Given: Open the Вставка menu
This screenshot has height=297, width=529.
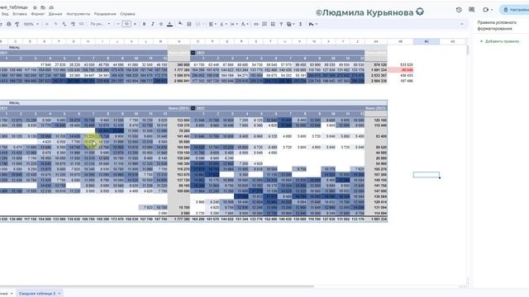Looking at the screenshot, I should [x=20, y=14].
